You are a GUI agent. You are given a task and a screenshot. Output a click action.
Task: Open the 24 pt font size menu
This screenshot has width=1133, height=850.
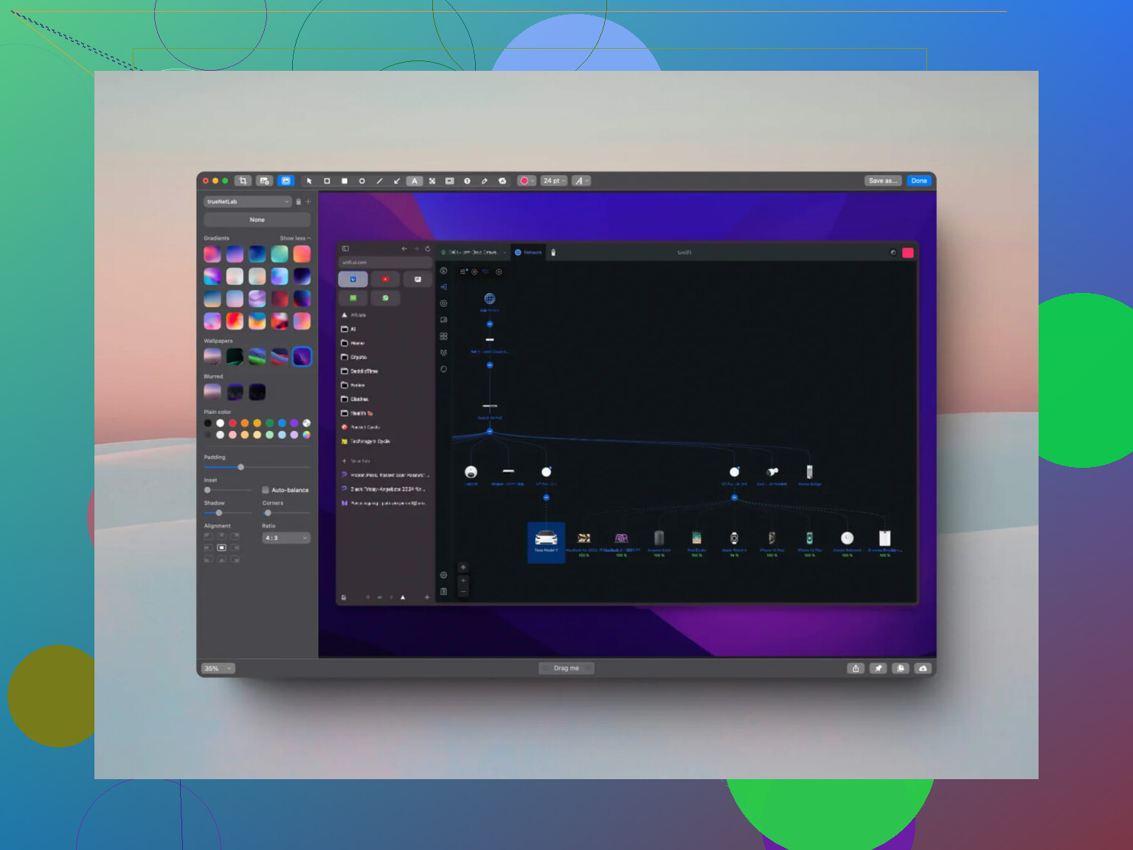pos(555,181)
